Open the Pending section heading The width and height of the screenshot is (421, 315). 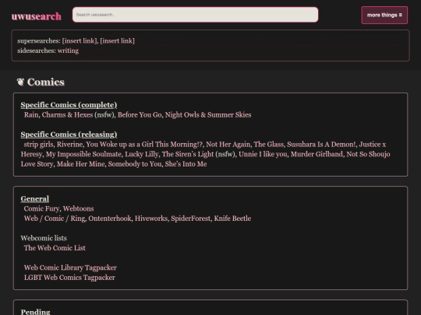point(35,312)
